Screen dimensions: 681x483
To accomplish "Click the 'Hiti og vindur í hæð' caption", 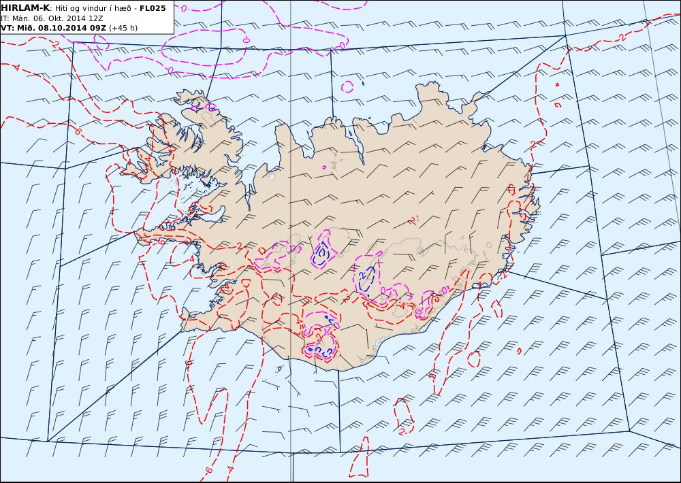I will tap(93, 8).
